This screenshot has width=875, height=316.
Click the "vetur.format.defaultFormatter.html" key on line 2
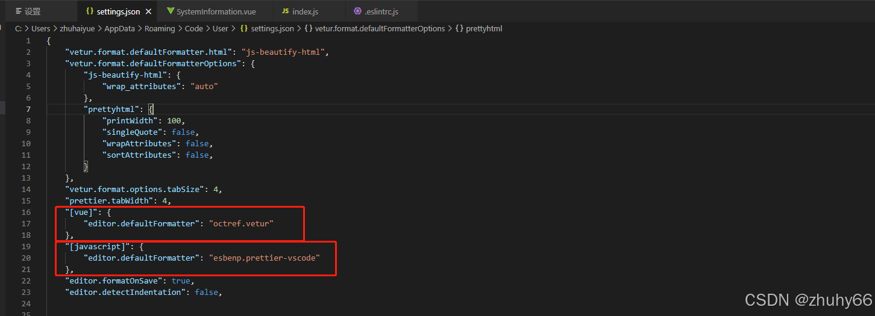tap(149, 52)
